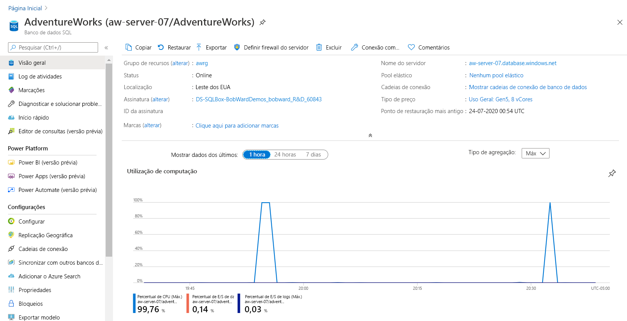Click the 0,14 data I/O percentage value
The width and height of the screenshot is (627, 321).
click(200, 310)
